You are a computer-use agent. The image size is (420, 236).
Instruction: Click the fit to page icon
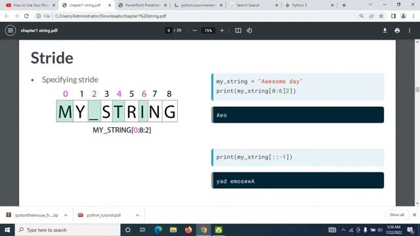coord(238,31)
